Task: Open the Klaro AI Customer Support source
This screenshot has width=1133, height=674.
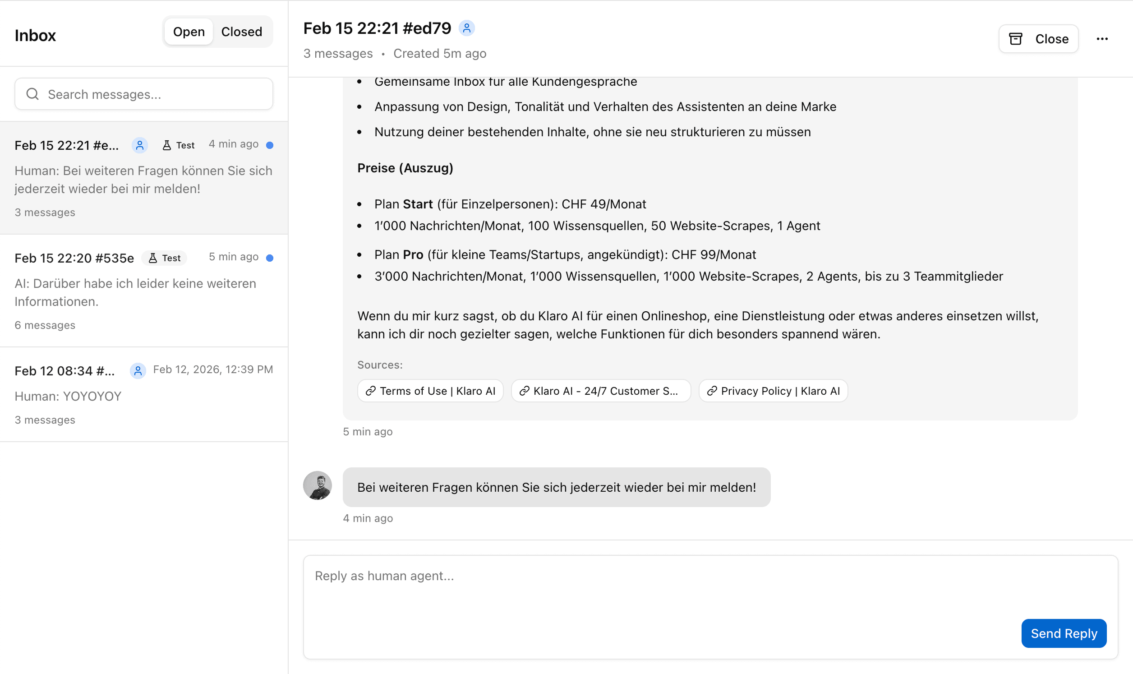Action: [600, 391]
